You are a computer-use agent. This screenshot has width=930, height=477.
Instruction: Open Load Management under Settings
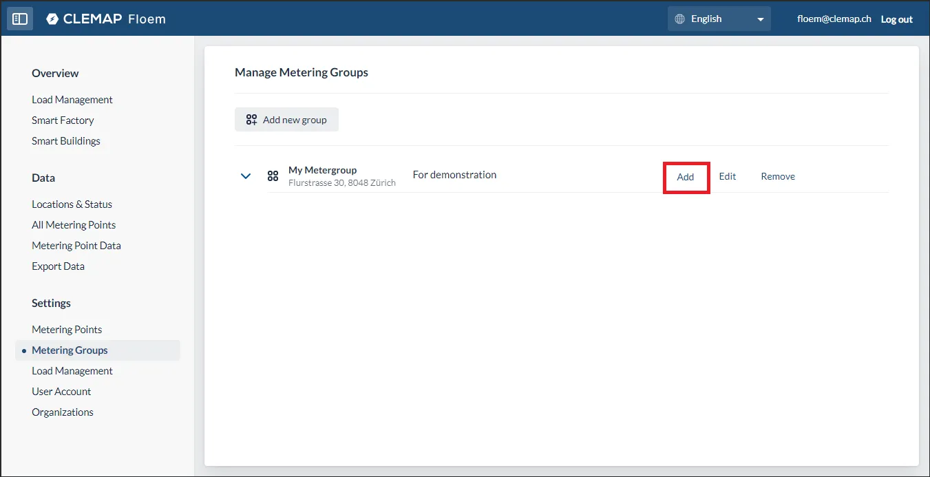pyautogui.click(x=72, y=371)
